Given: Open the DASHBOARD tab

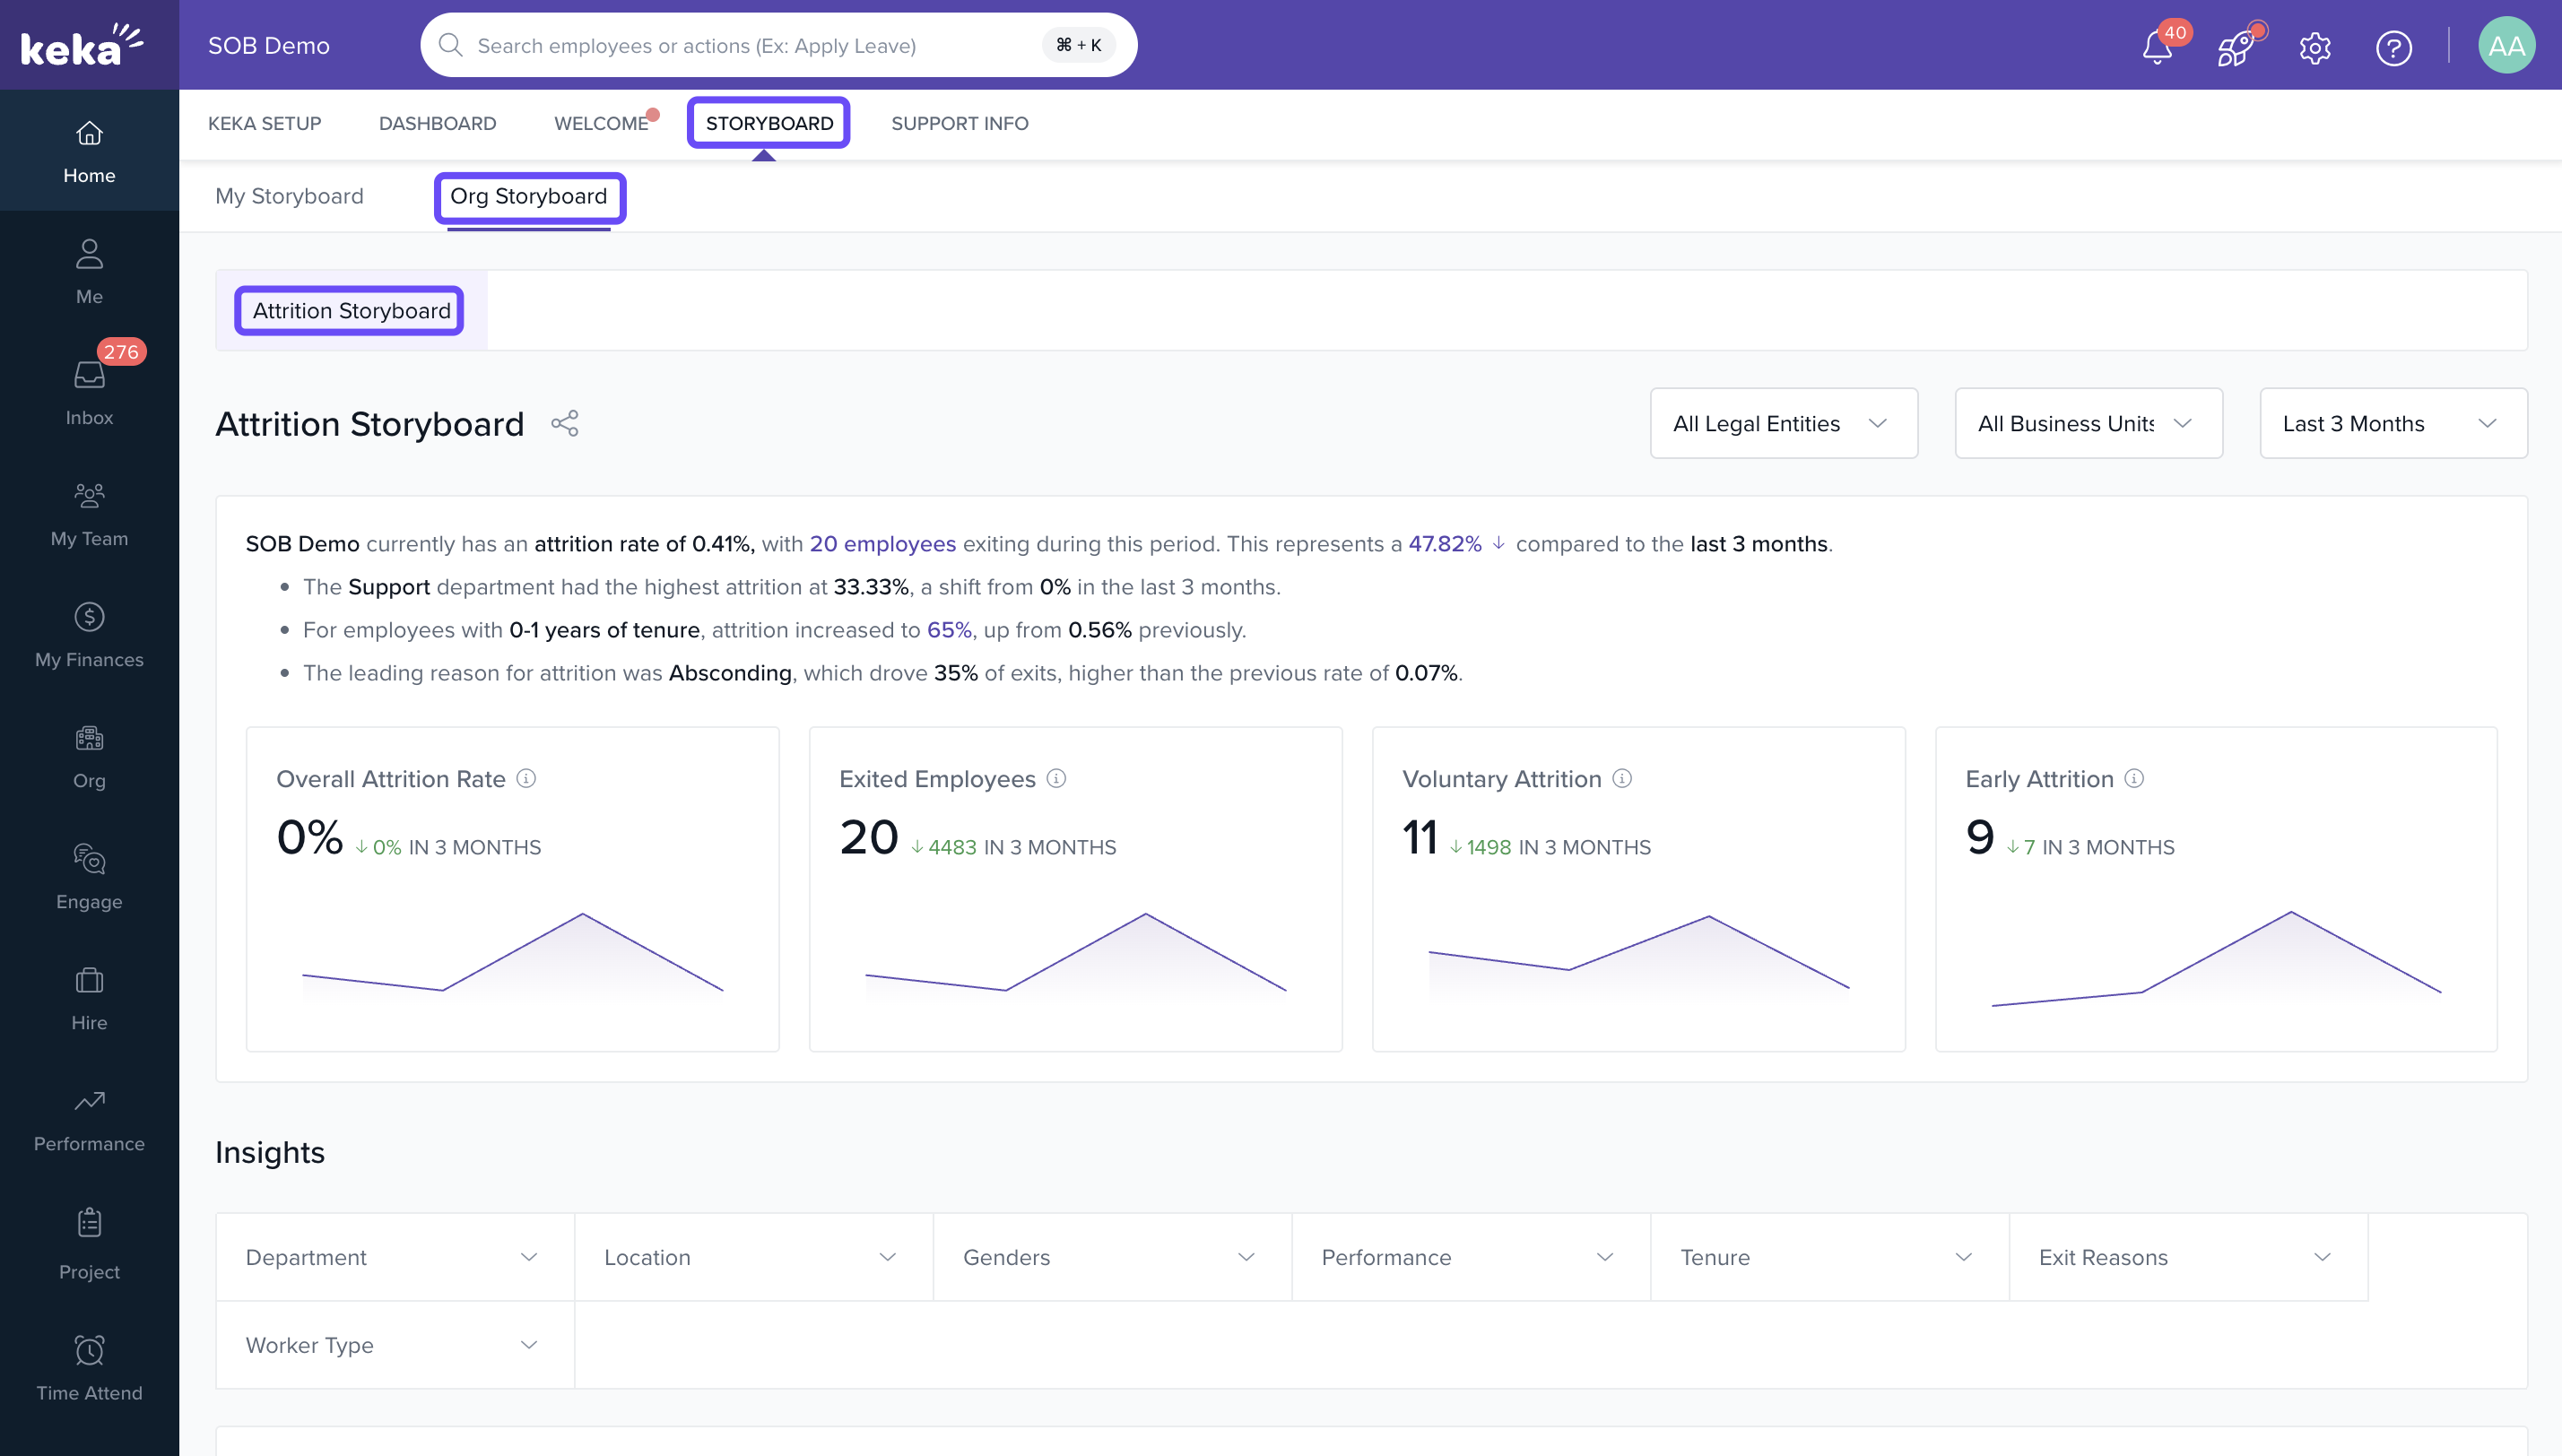Looking at the screenshot, I should pos(437,123).
